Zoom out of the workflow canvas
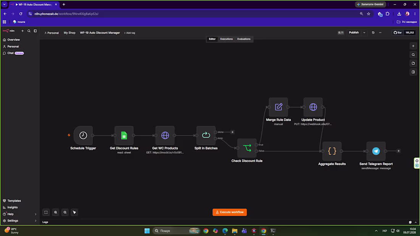Screen dimensions: 420x236 [65, 212]
